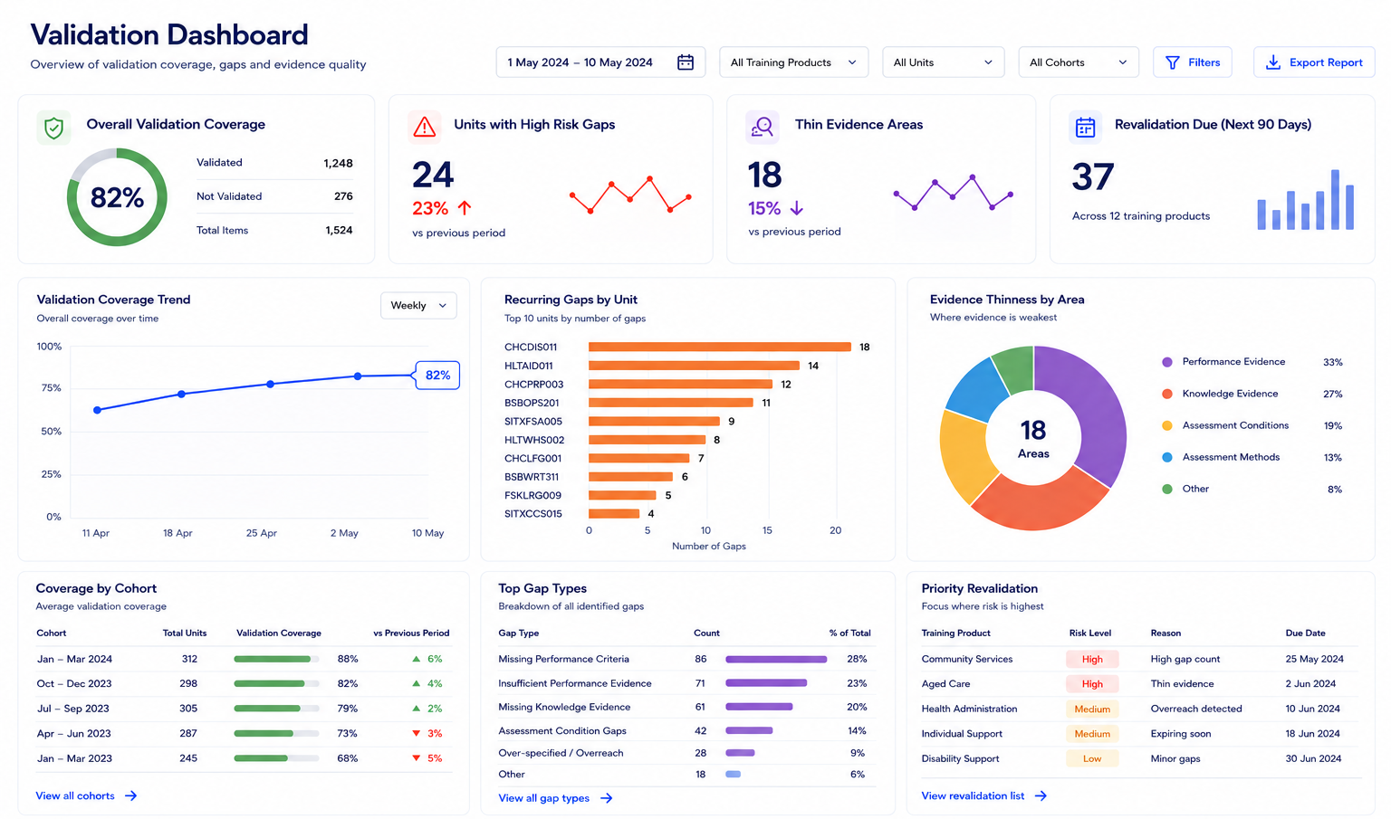
Task: Click the green up triangle beside 6%
Action: coord(417,659)
